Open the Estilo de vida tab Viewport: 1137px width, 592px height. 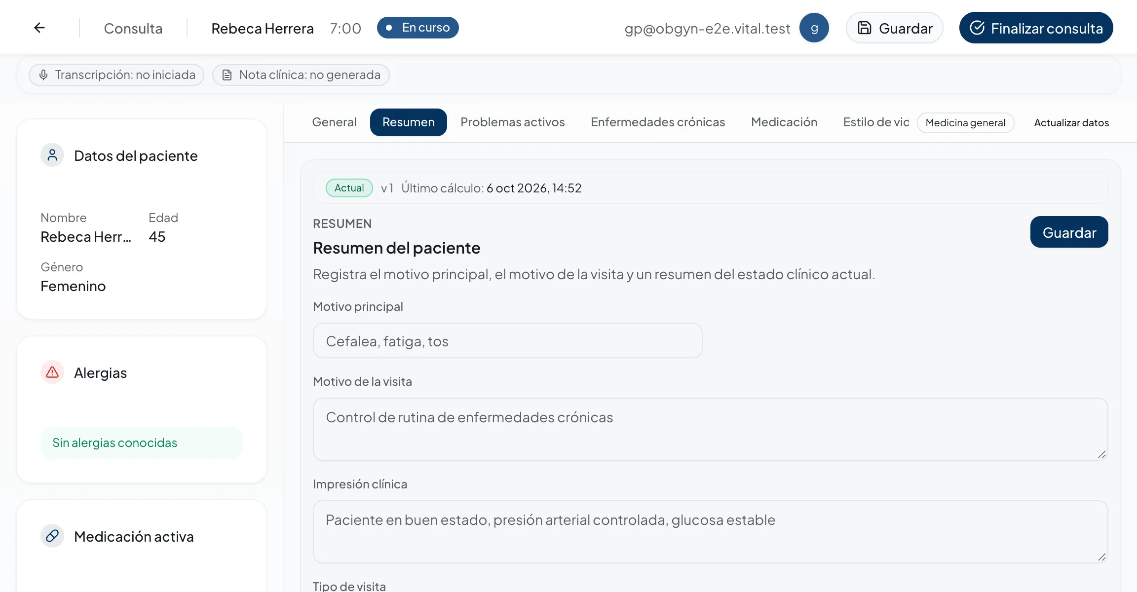tap(876, 122)
